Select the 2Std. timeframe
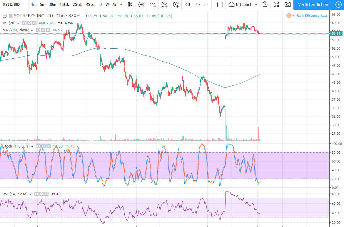This screenshot has height=227, width=344. tap(78, 4)
